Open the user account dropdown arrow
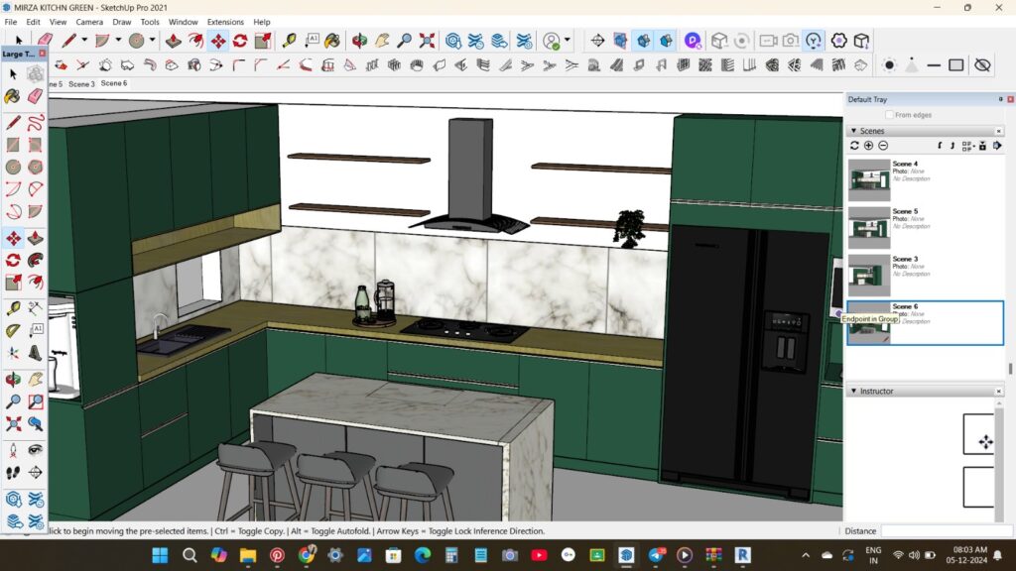The height and width of the screenshot is (571, 1016). coord(567,40)
